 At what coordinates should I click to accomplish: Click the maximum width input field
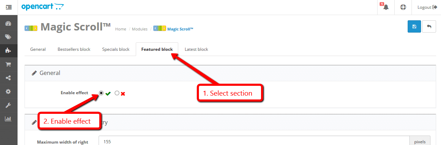click(254, 141)
